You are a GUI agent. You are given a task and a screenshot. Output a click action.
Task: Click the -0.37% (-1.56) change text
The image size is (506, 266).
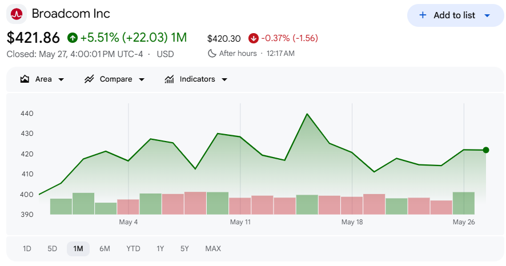click(290, 38)
